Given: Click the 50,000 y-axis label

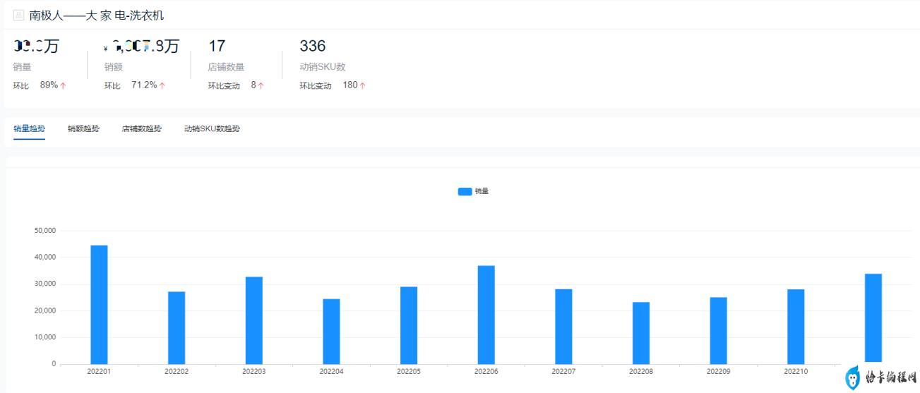Looking at the screenshot, I should pos(44,231).
